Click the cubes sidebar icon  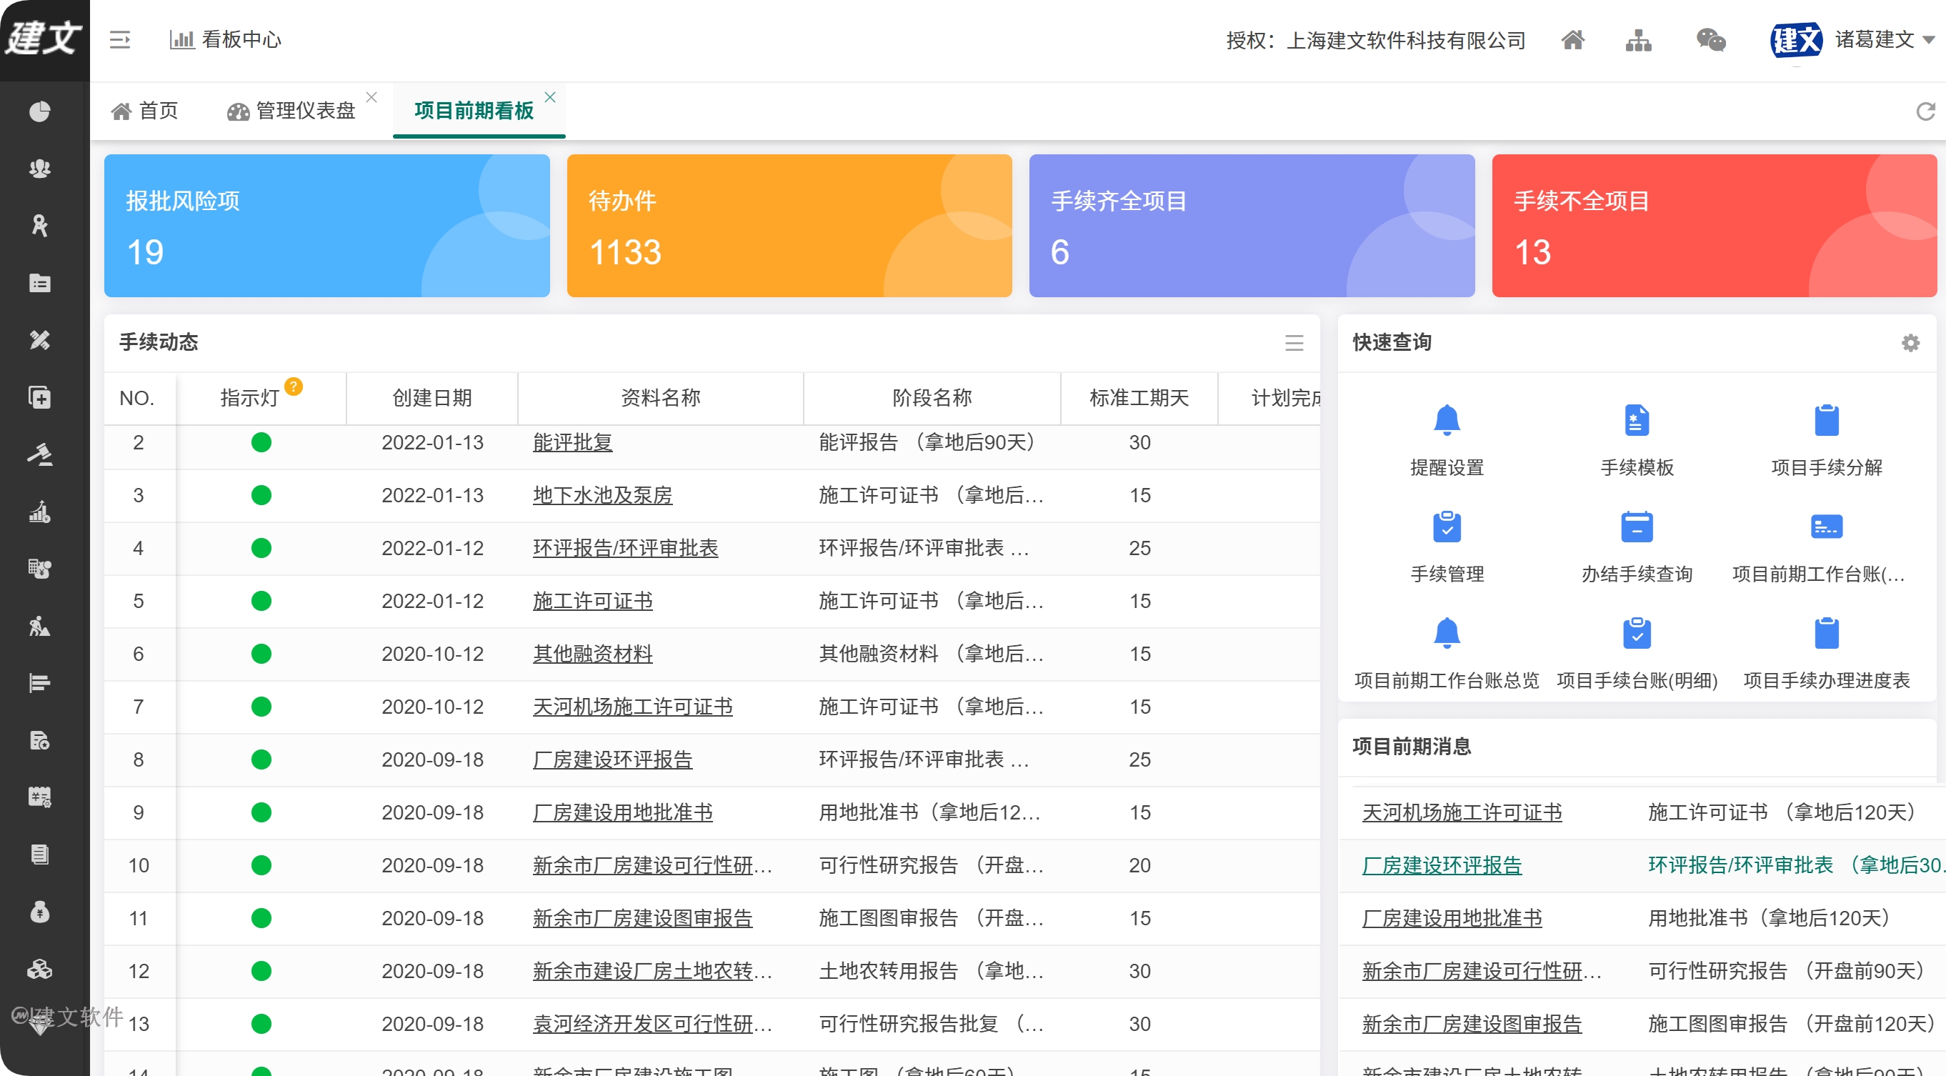click(40, 969)
